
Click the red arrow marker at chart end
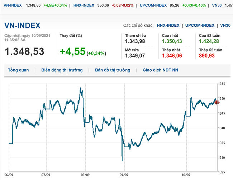pos(217,102)
